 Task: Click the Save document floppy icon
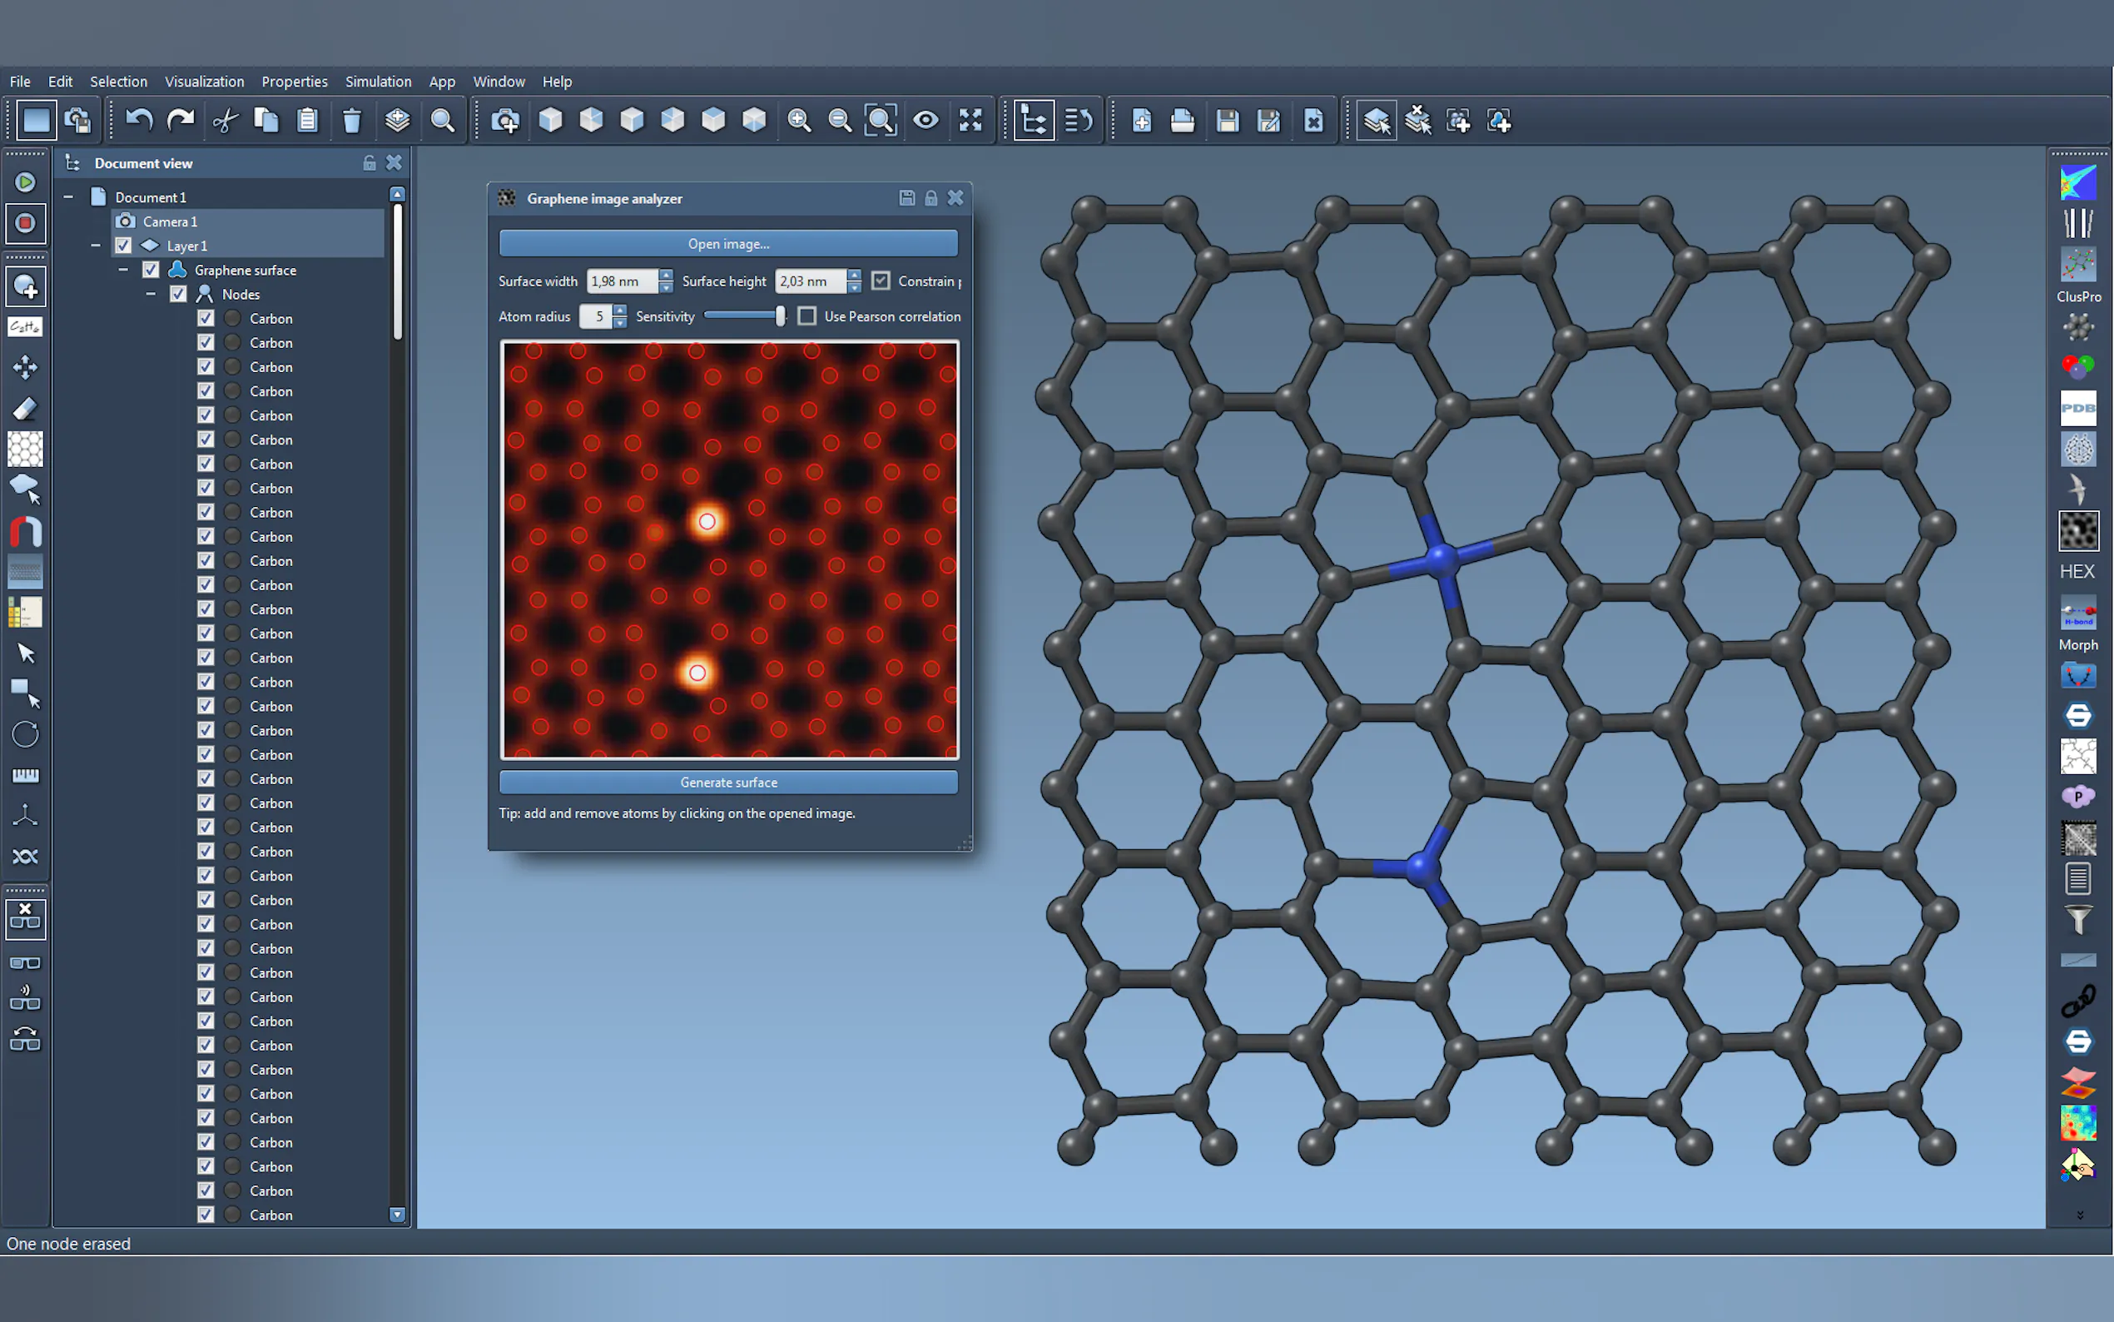(1227, 120)
